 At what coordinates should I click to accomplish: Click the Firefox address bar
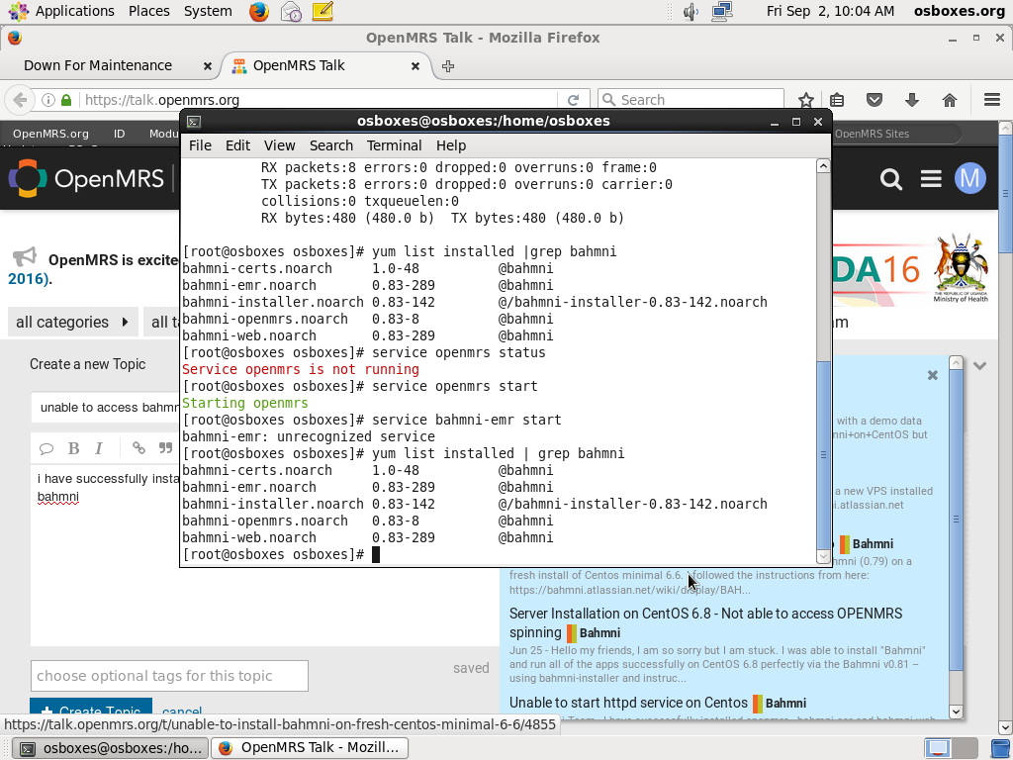coord(320,100)
